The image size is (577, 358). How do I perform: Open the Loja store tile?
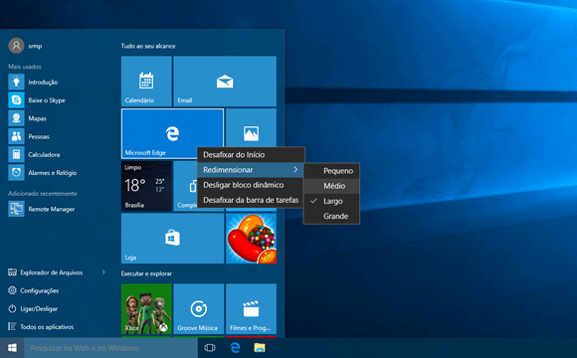(172, 239)
